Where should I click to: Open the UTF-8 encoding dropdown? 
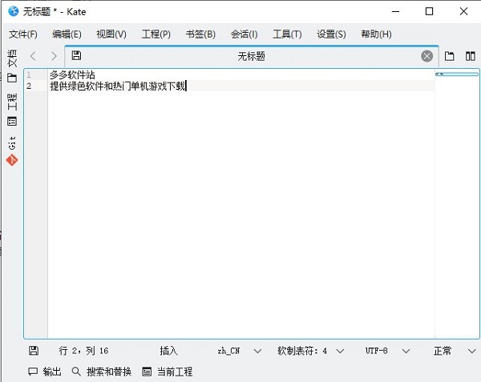pos(387,351)
